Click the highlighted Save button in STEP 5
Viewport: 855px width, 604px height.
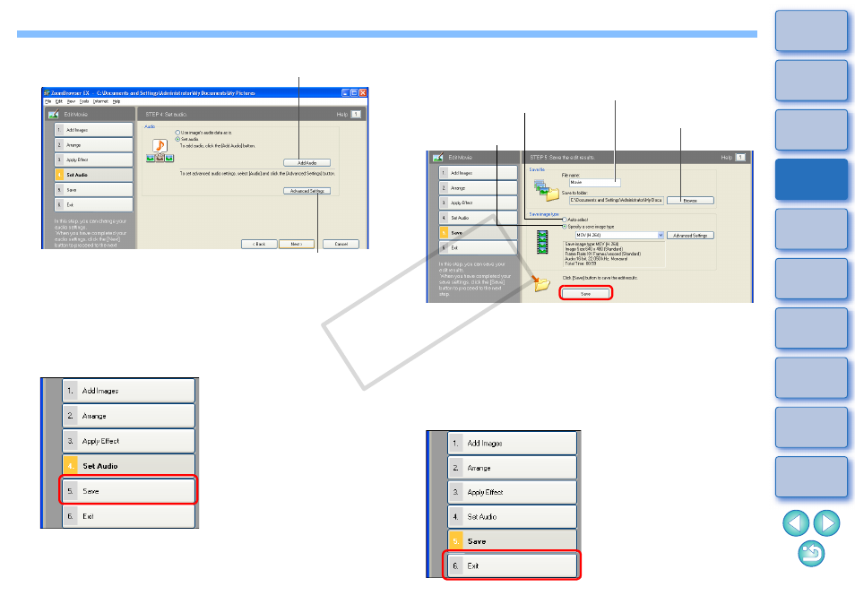(585, 294)
